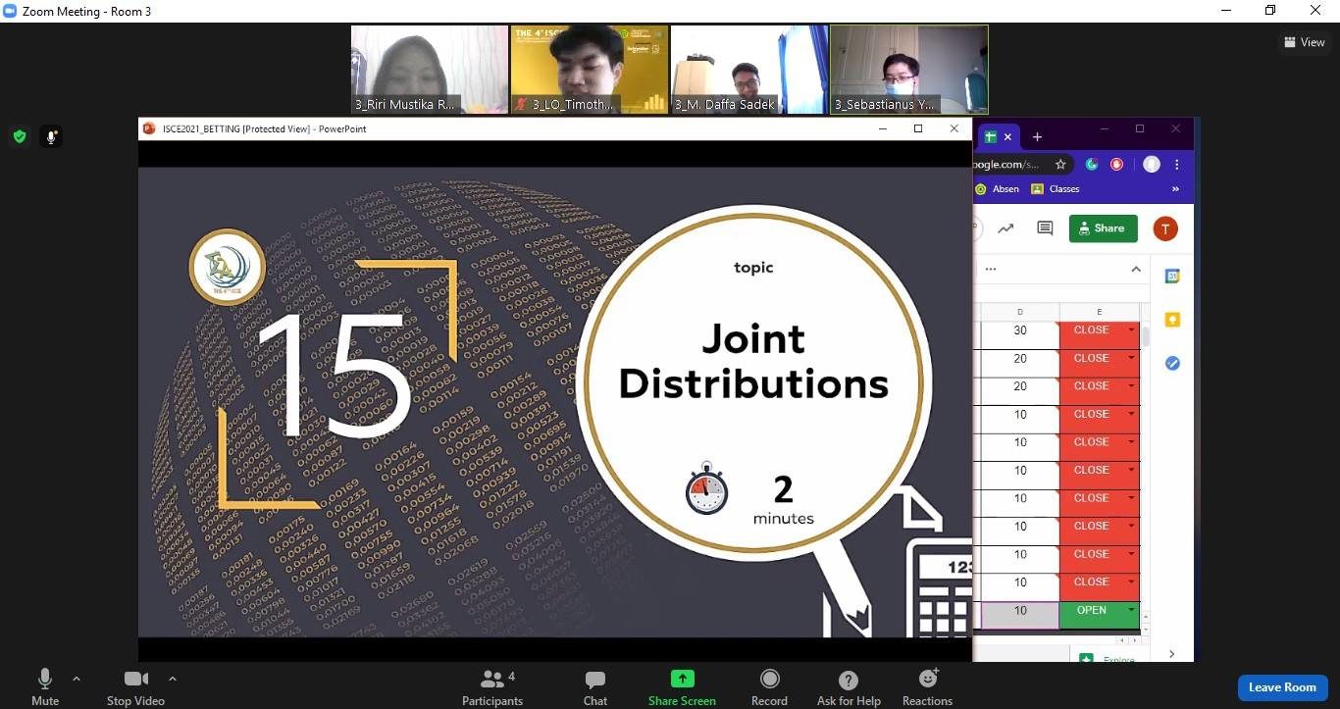Expand video options arrow beside Stop Video

coord(173,679)
